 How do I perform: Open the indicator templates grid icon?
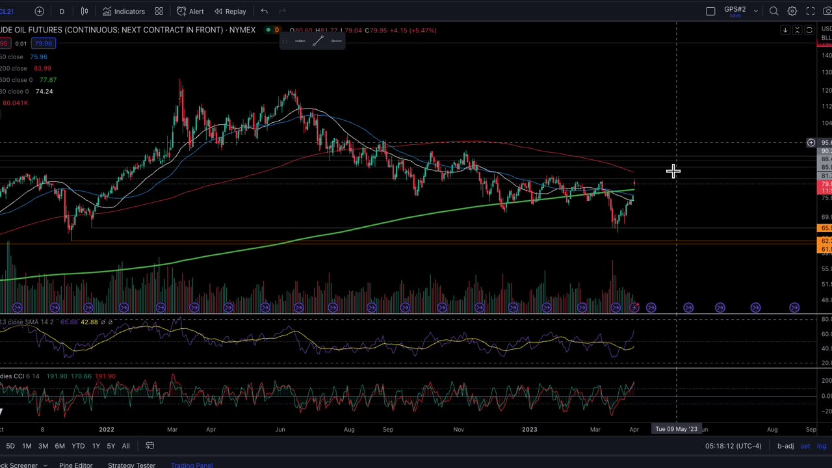click(x=159, y=11)
